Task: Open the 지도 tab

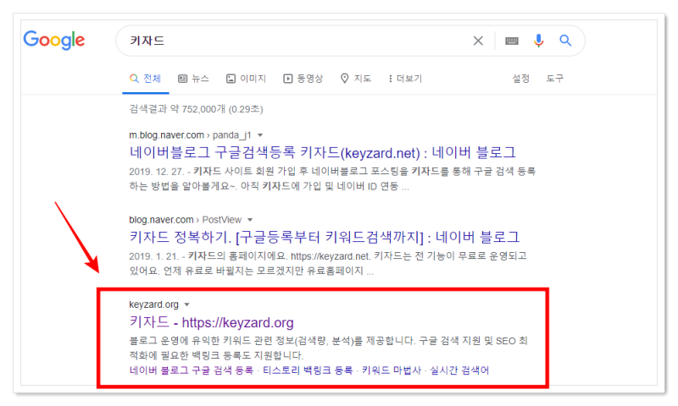Action: point(356,79)
